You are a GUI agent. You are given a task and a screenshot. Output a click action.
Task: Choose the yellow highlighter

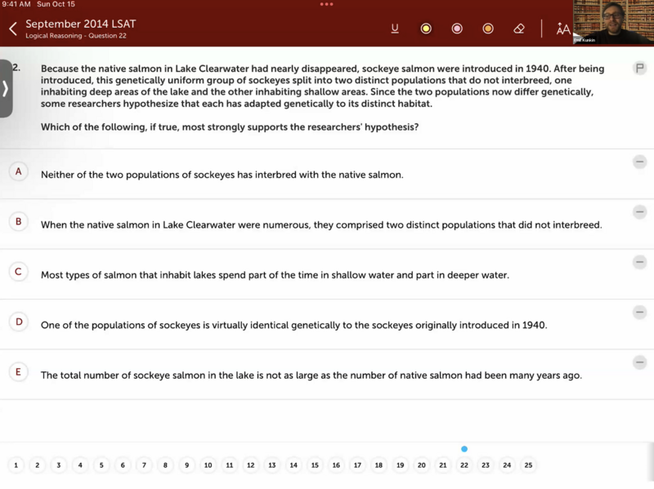(426, 29)
